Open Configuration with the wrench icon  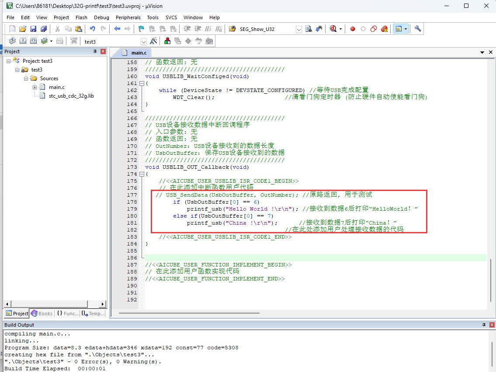click(417, 29)
